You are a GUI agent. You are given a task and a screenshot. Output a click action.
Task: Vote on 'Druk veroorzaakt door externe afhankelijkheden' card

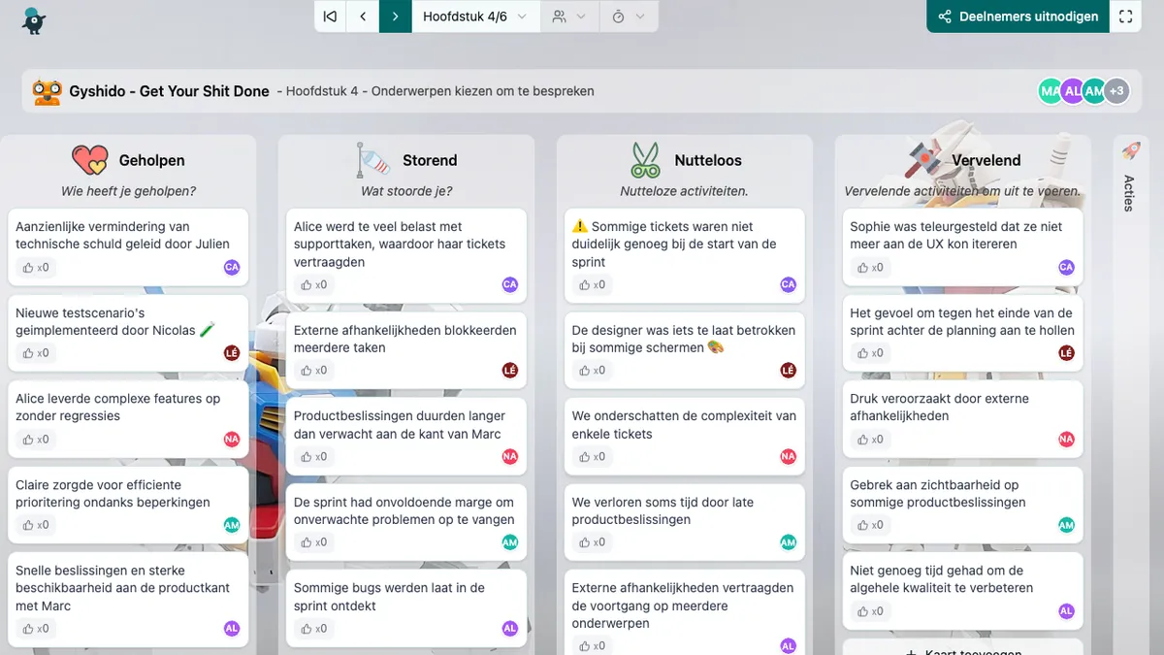click(869, 440)
